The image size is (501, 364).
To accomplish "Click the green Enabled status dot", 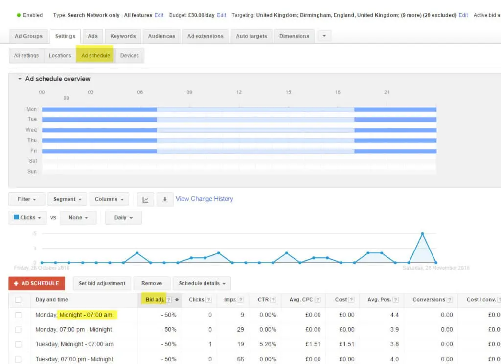I will [19, 15].
